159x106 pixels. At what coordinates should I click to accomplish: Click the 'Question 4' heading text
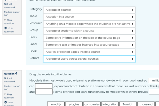pyautogui.click(x=11, y=74)
